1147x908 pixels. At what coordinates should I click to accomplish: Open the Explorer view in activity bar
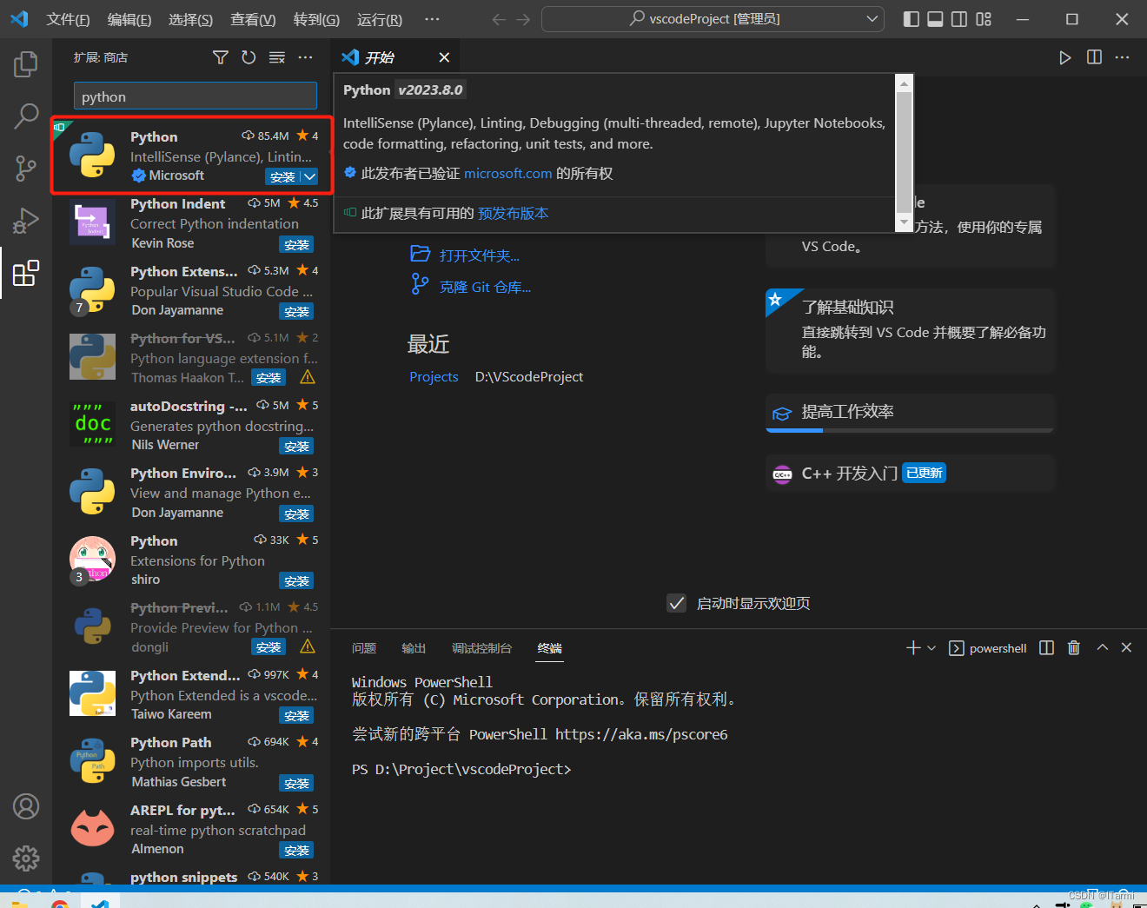[x=26, y=63]
